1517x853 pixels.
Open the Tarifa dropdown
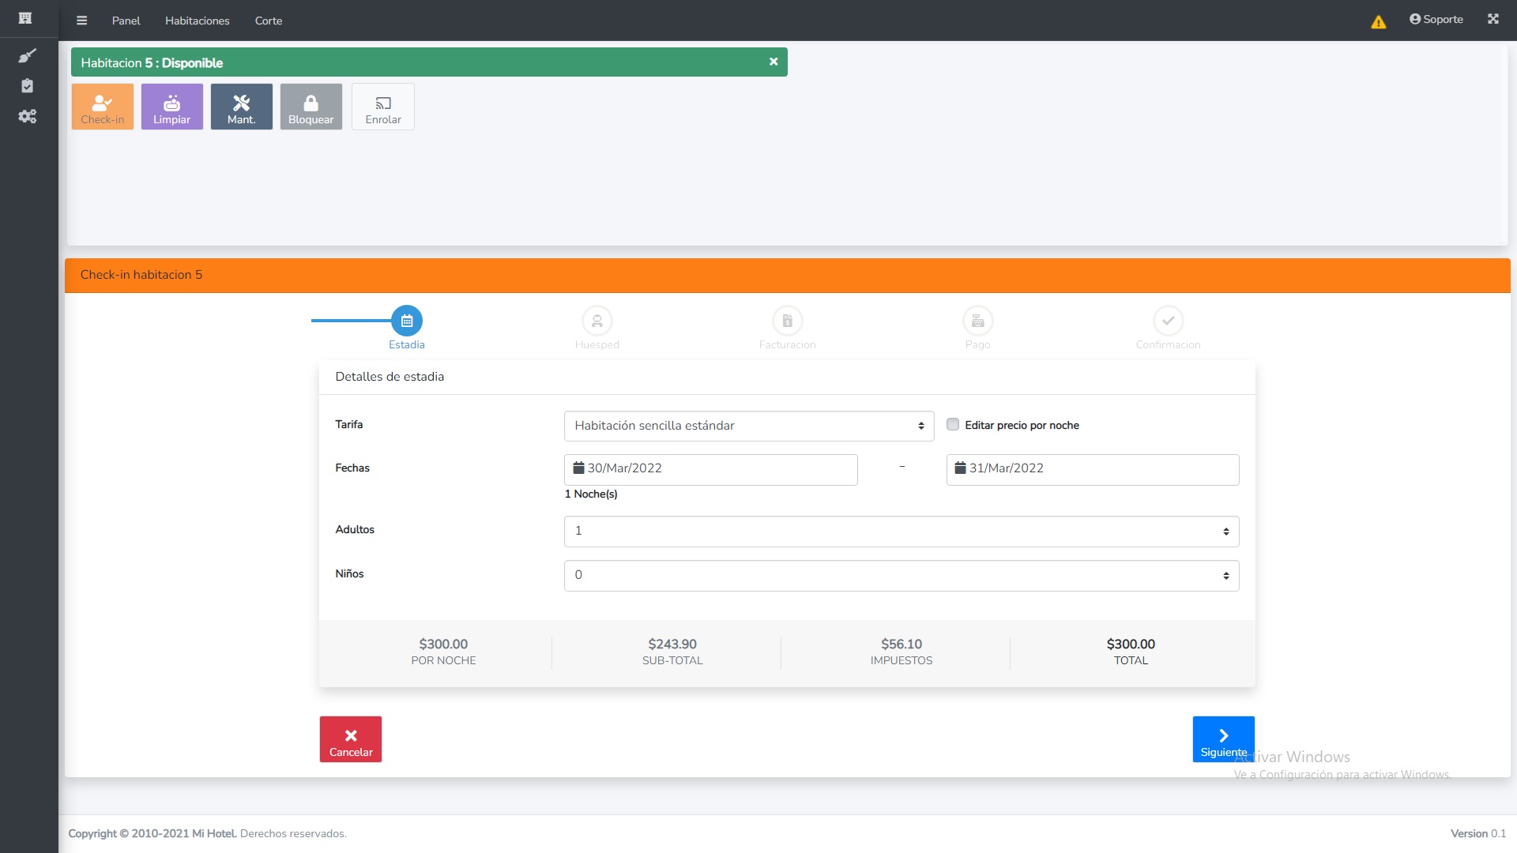click(748, 426)
